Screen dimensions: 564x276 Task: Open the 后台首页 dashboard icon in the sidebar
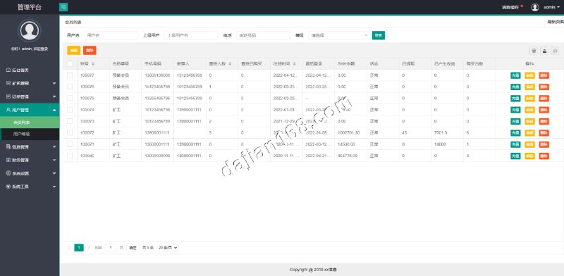coord(8,70)
